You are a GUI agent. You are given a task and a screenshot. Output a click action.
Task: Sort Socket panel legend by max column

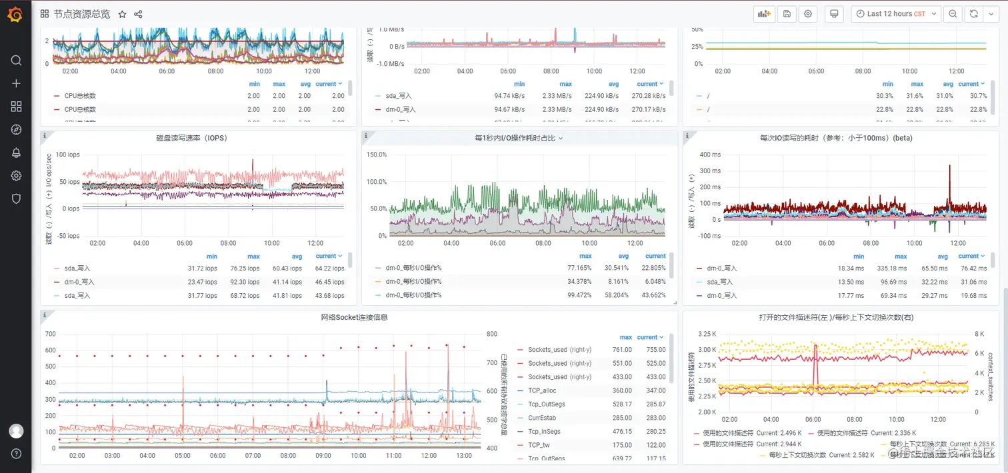click(x=625, y=337)
